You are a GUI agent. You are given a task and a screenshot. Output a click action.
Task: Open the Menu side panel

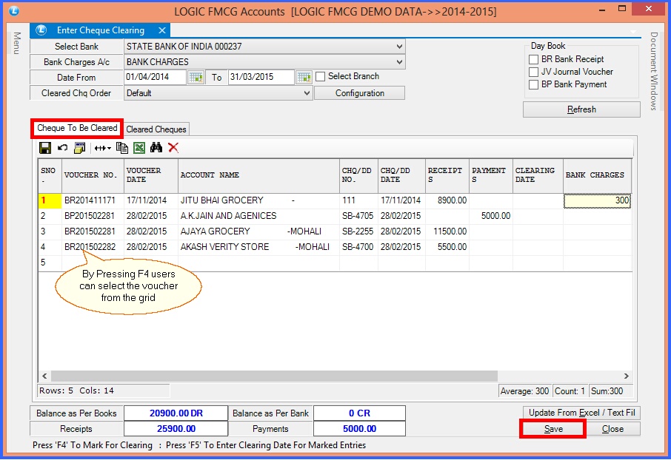tap(17, 43)
